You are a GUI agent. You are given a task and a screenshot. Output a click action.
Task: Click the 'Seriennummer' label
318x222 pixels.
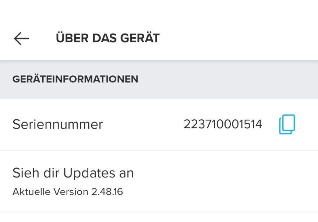point(57,124)
